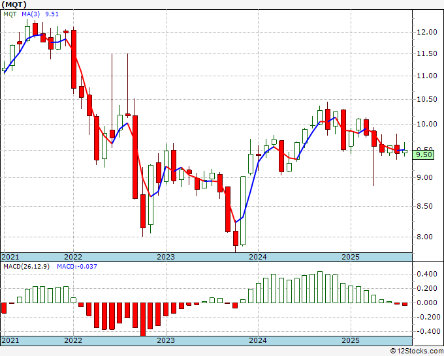This screenshot has height=356, width=444.
Task: Click the 11.50 price axis label
Action: (427, 53)
